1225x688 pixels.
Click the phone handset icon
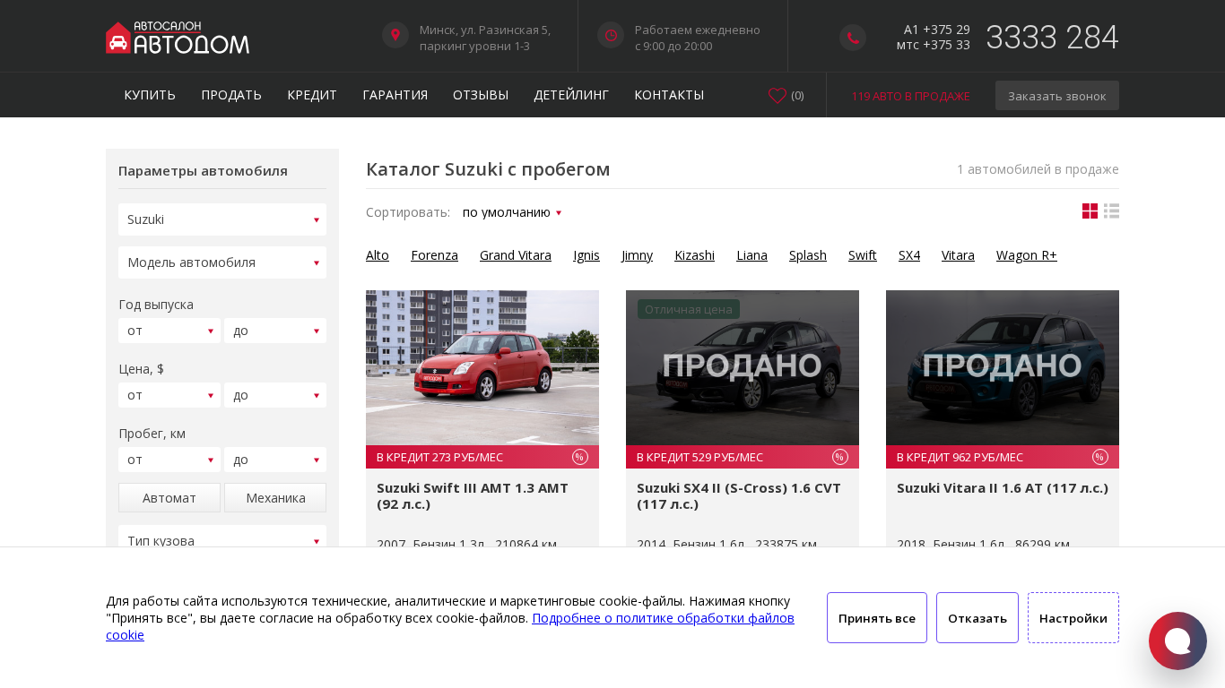(853, 38)
